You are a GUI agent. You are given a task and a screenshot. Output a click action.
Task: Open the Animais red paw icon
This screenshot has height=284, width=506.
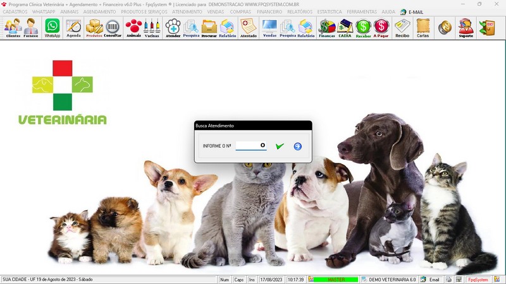(133, 28)
